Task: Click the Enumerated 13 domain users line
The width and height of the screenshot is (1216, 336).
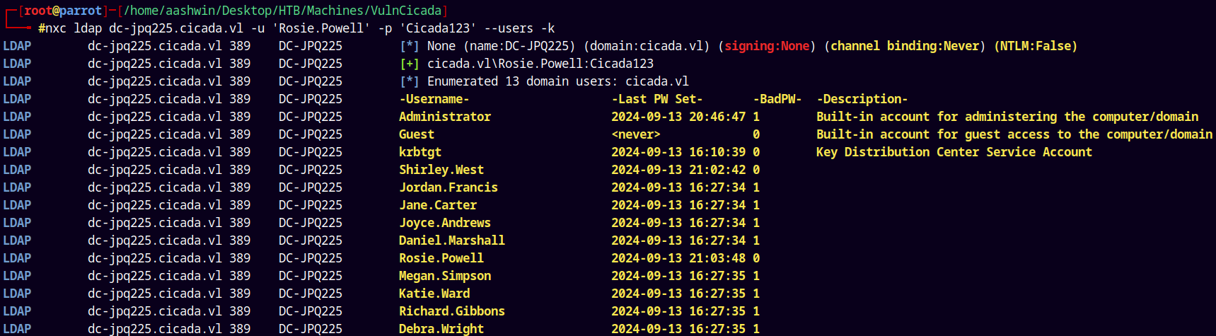Action: 557,81
